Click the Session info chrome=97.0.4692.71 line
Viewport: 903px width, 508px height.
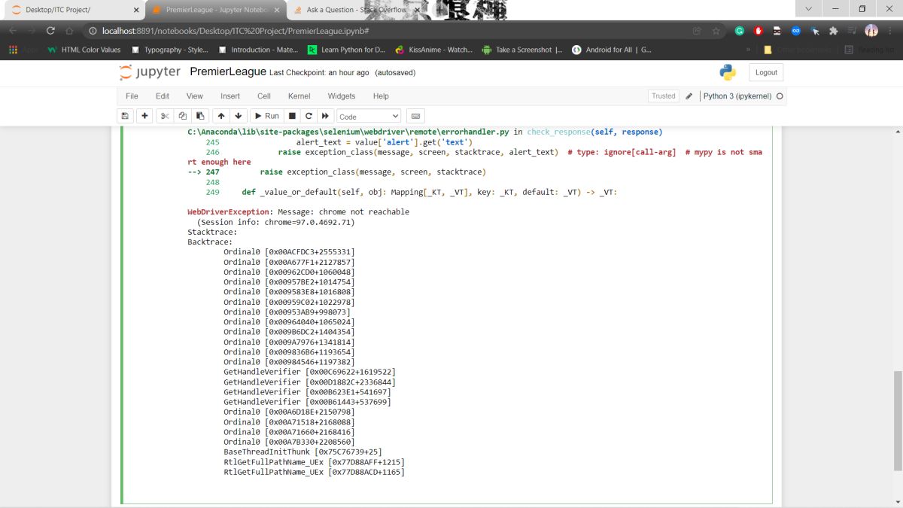point(275,222)
